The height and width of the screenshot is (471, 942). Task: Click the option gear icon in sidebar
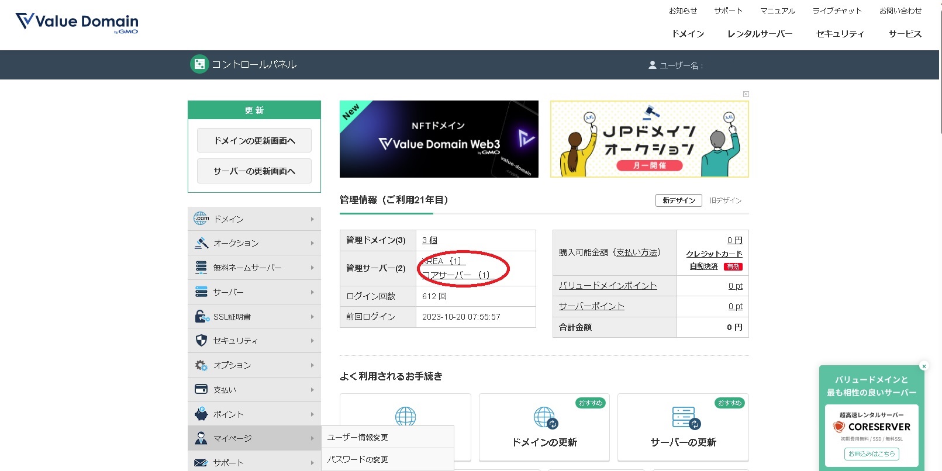click(x=201, y=365)
